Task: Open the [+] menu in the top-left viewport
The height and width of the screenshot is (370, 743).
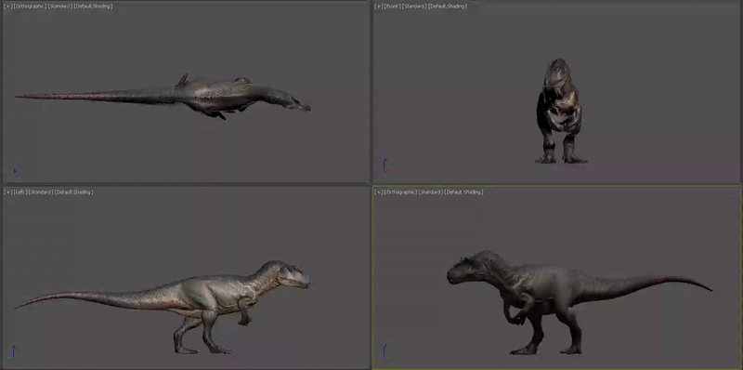Action: pos(8,7)
